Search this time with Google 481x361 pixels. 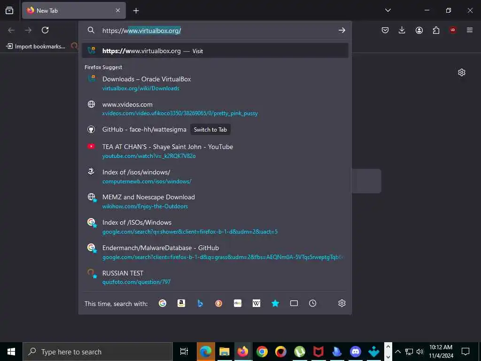[x=163, y=303]
